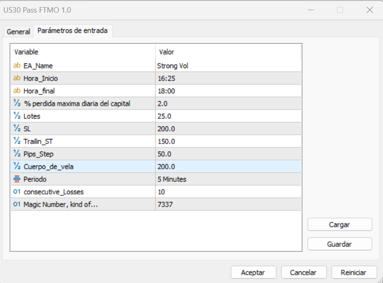Viewport: 383px width, 283px height.
Task: Click the integer icon next to consecutive_Losses
Action: point(17,192)
